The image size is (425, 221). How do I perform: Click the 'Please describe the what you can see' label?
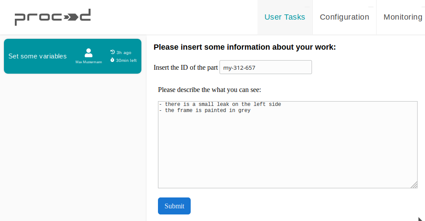(209, 90)
